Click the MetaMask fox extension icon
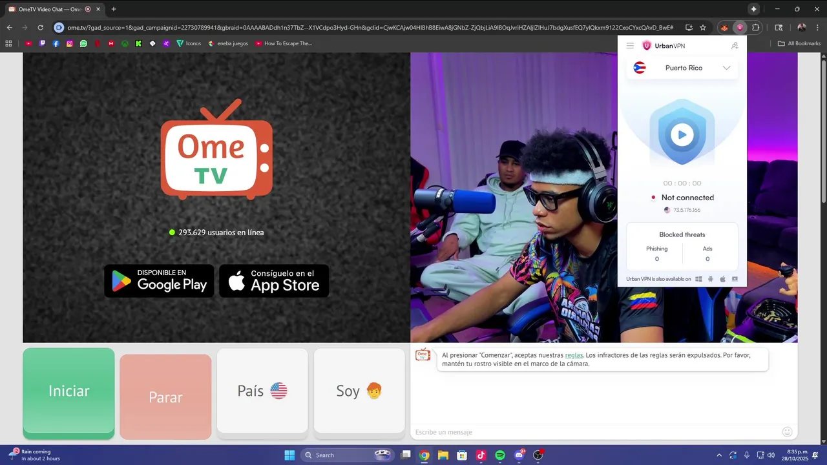This screenshot has width=827, height=465. click(x=724, y=28)
